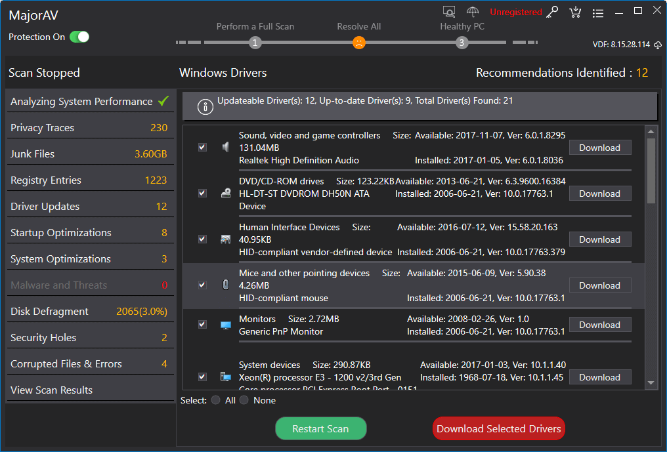The height and width of the screenshot is (452, 667).
Task: Click the umbrella protection icon
Action: (x=473, y=12)
